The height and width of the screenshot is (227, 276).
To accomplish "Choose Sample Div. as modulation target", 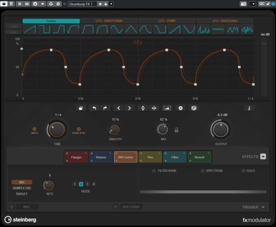I will tap(22, 188).
